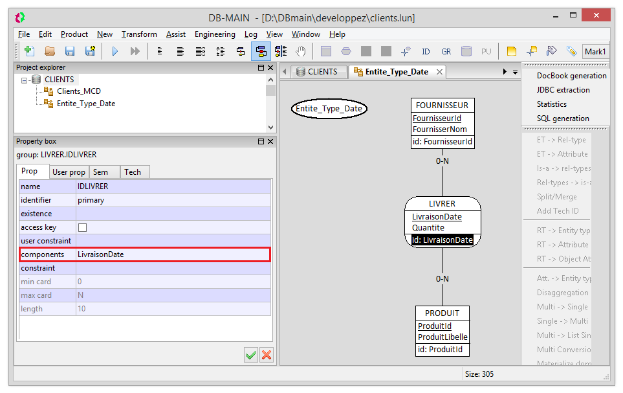Maximize the Project explorer panel
Image resolution: width=623 pixels, height=393 pixels.
tap(261, 67)
